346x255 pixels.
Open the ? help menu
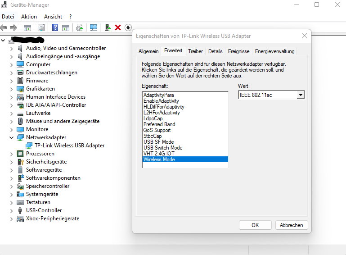click(x=70, y=17)
